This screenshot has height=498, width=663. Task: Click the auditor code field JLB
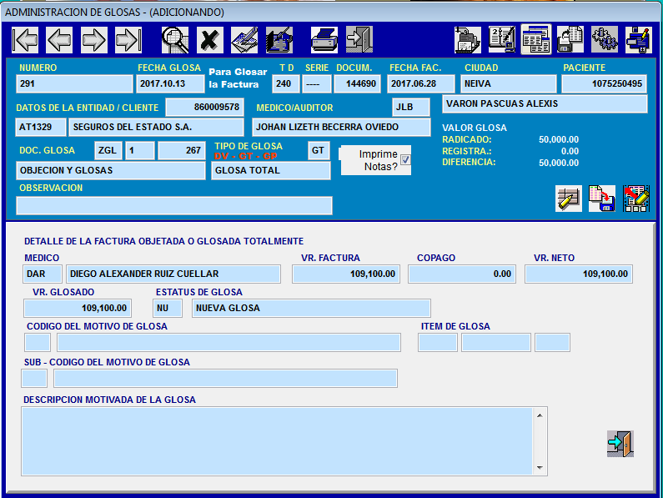pyautogui.click(x=411, y=107)
